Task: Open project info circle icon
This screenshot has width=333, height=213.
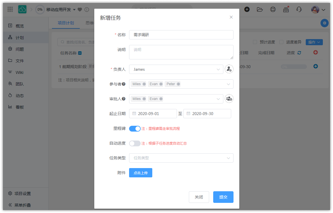Action: (87, 10)
